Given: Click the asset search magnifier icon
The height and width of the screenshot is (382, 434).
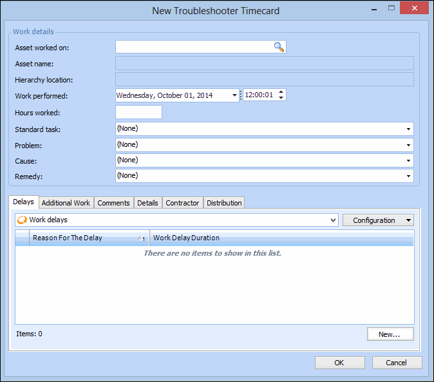Looking at the screenshot, I should pos(279,47).
